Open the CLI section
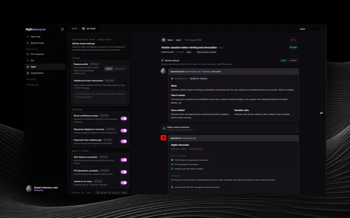This screenshot has height=218, width=350. tap(45, 61)
